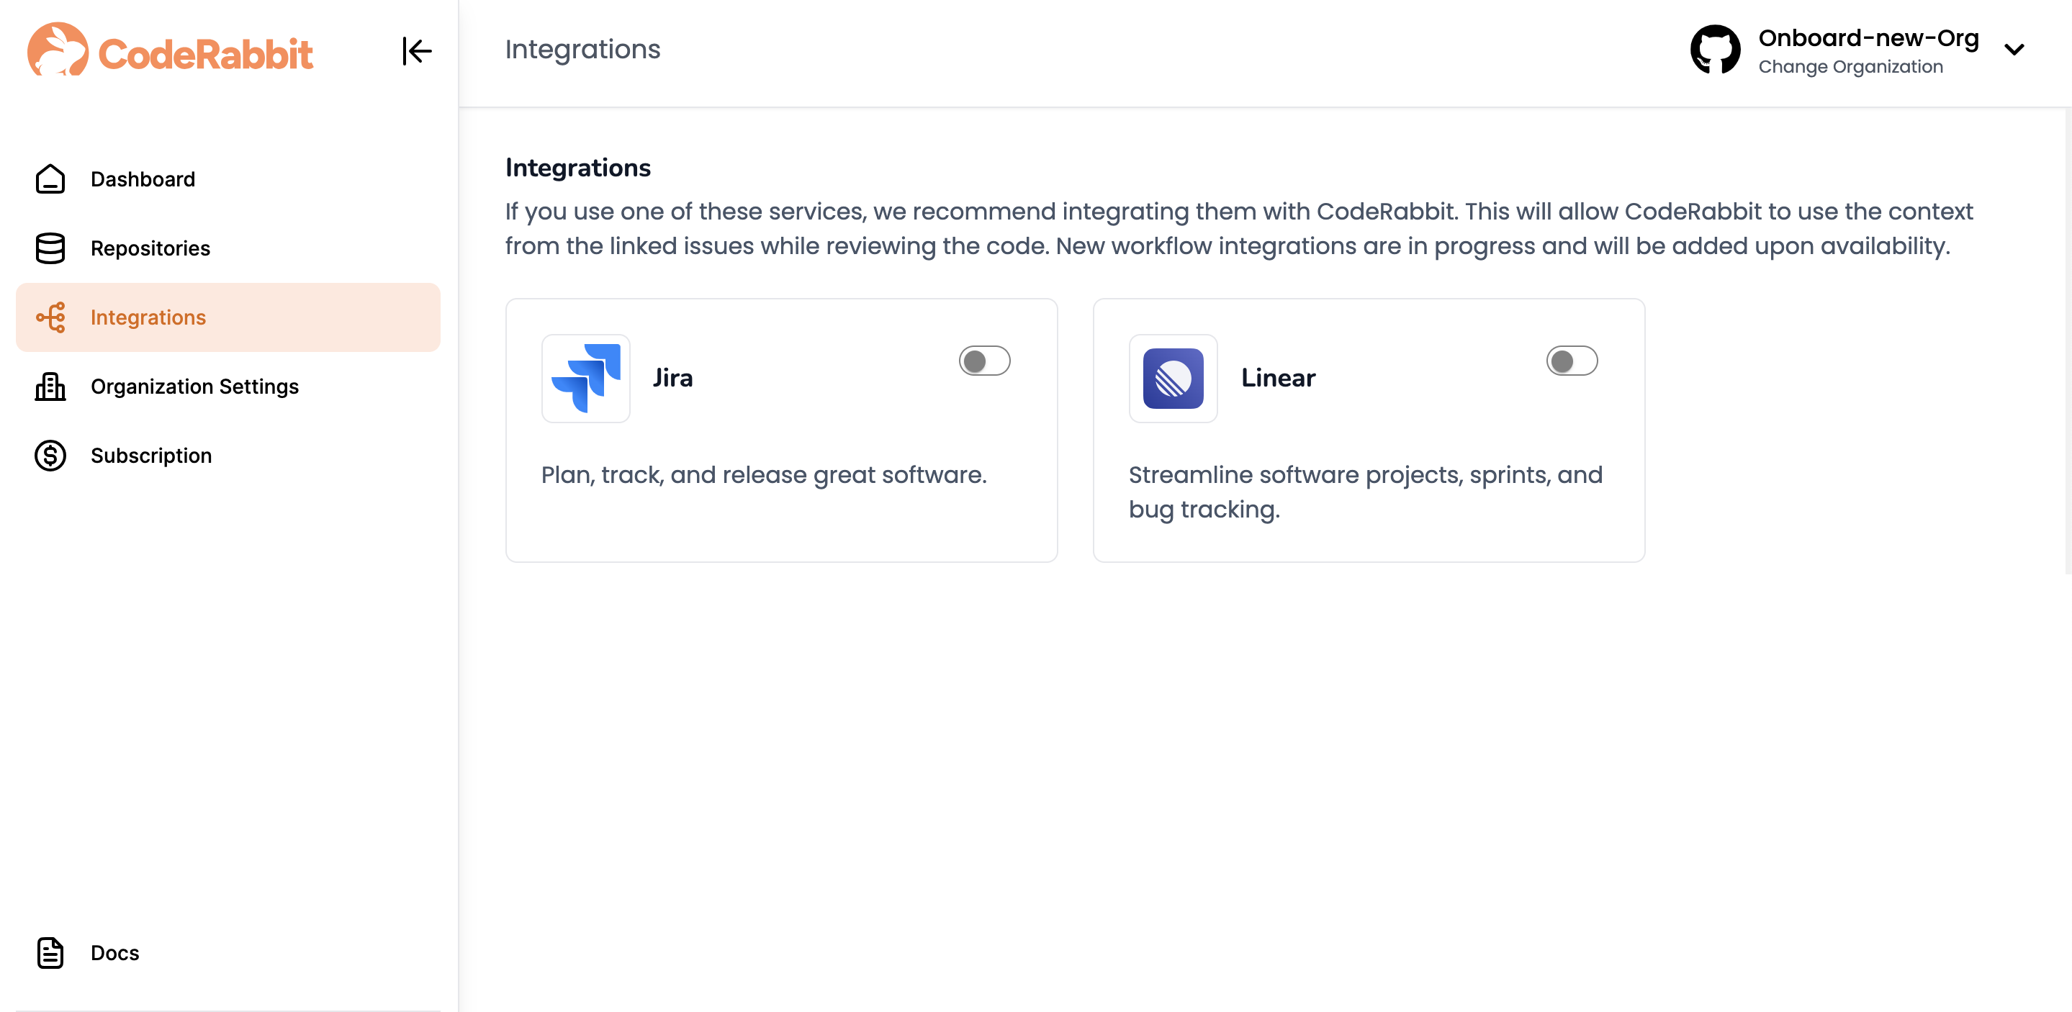This screenshot has width=2072, height=1012.
Task: Collapse the sidebar with the arrow icon
Action: 417,50
